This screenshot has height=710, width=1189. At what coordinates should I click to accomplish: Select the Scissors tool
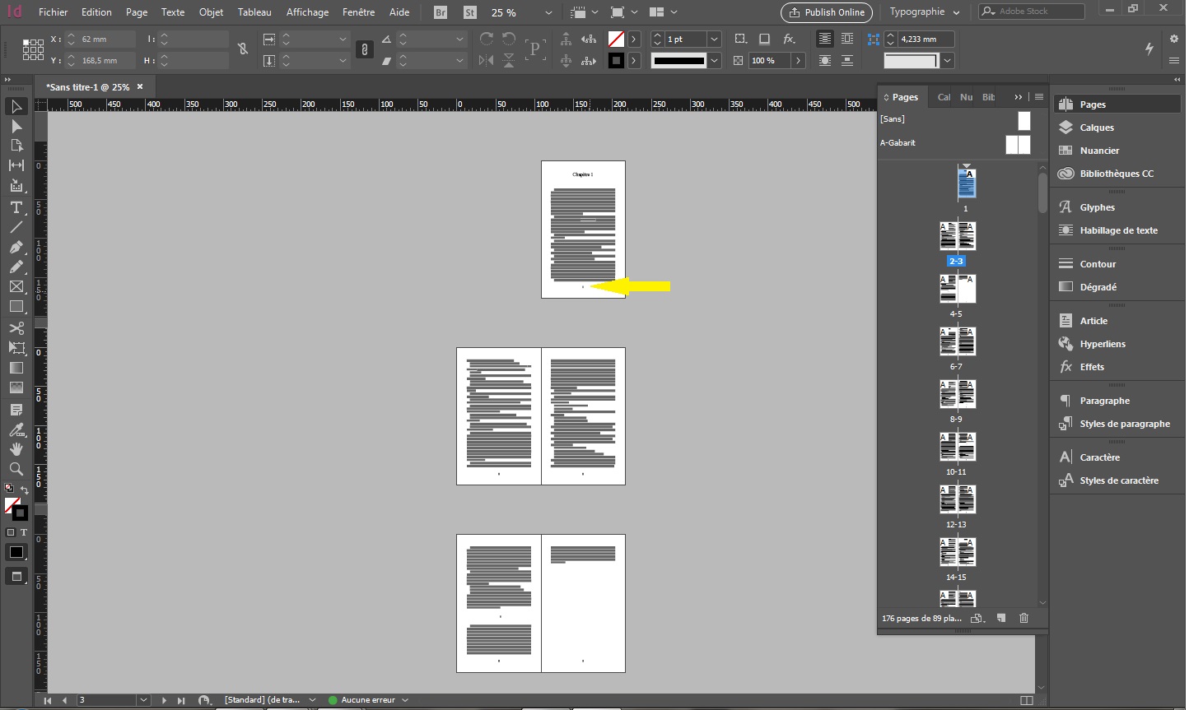point(16,328)
